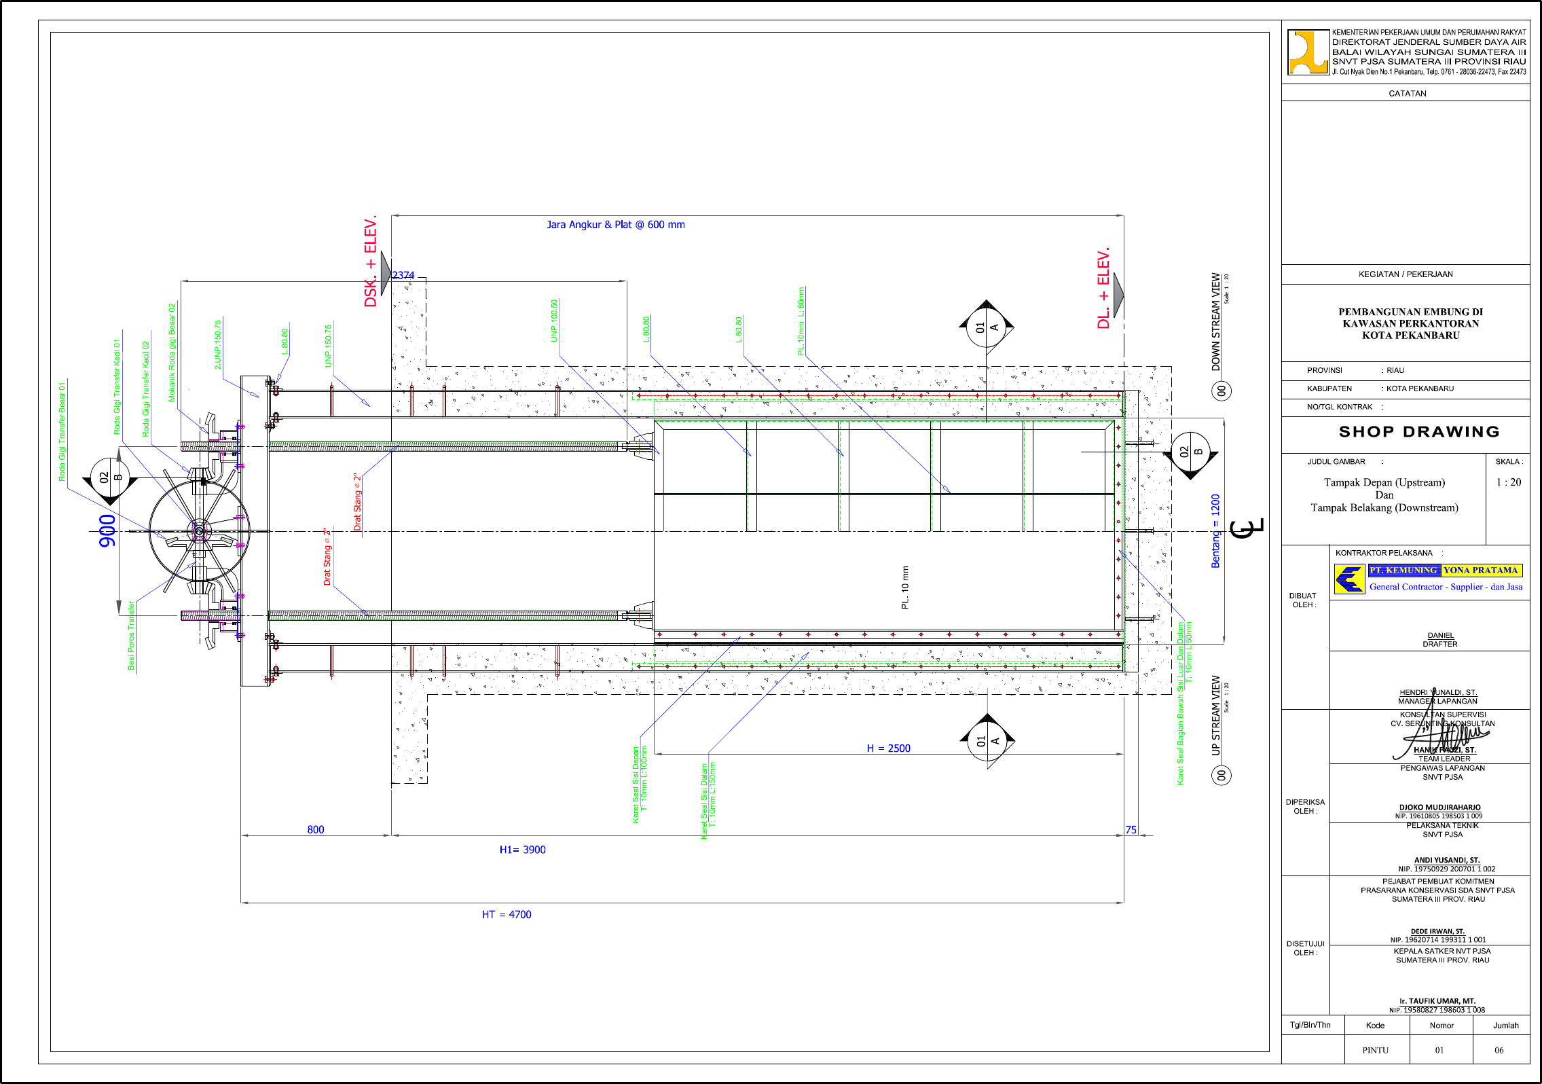
Task: Select the 'Bentang = 1200' dimension
Action: (x=1215, y=531)
